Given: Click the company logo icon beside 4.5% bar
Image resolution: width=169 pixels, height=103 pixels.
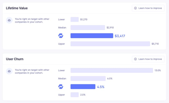Looking at the screenshot, I should pyautogui.click(x=61, y=87).
